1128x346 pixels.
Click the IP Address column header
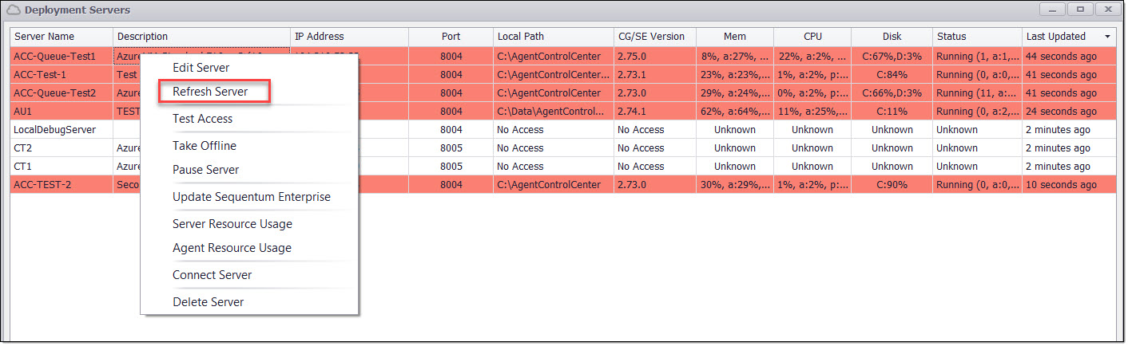(320, 37)
